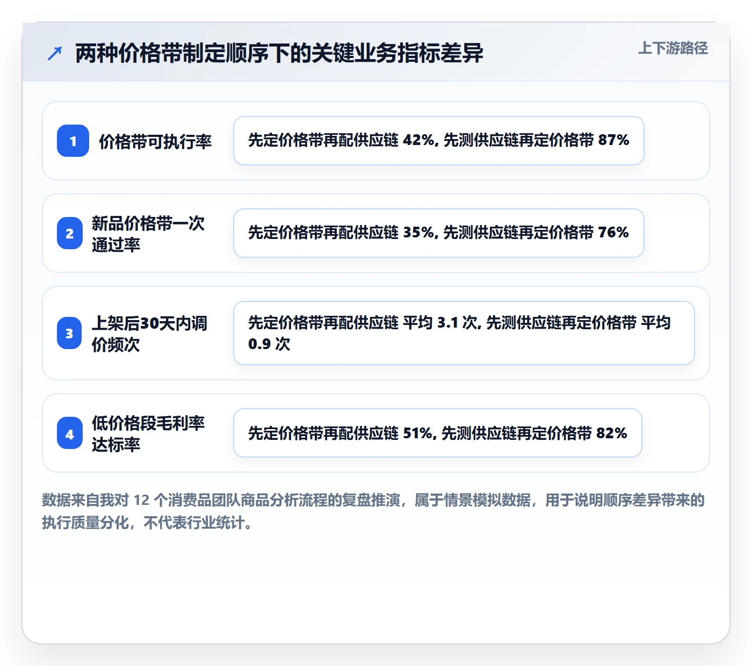
Task: Select the card title 两种价格带制定顺序下的关键业务指标差异
Action: pyautogui.click(x=279, y=53)
